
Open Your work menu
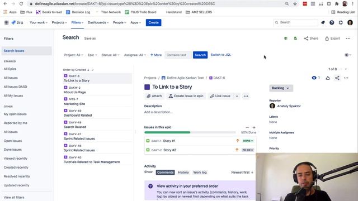(x=39, y=22)
